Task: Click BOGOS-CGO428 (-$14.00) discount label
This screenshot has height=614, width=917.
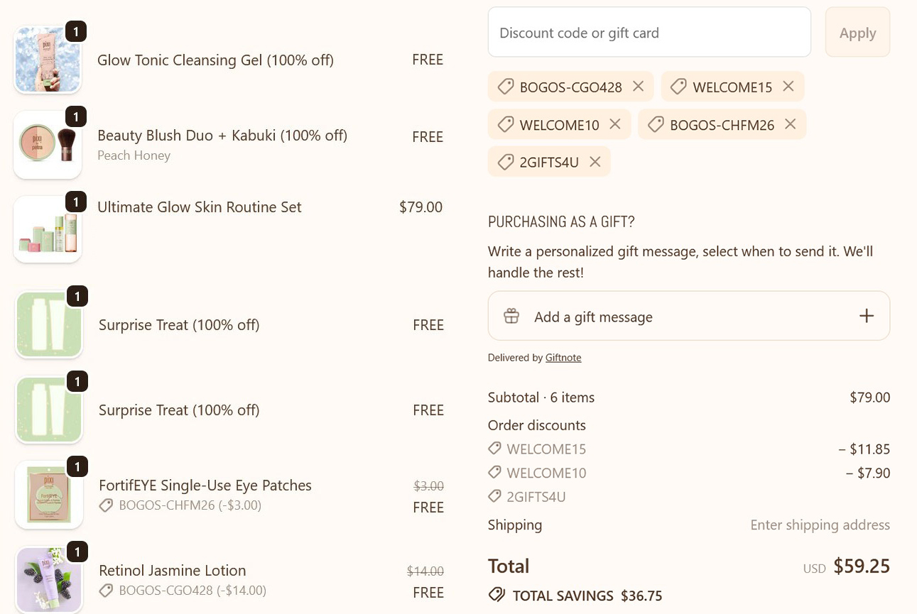Action: tap(192, 591)
